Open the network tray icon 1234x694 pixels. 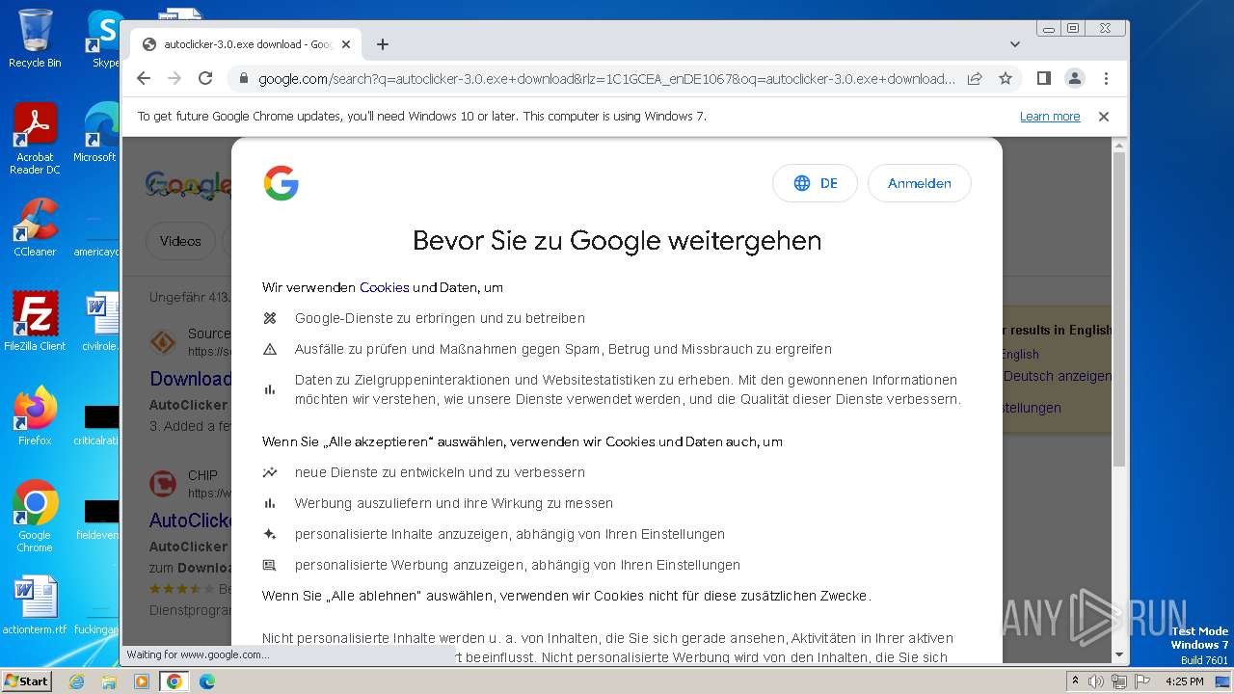[x=1119, y=681]
